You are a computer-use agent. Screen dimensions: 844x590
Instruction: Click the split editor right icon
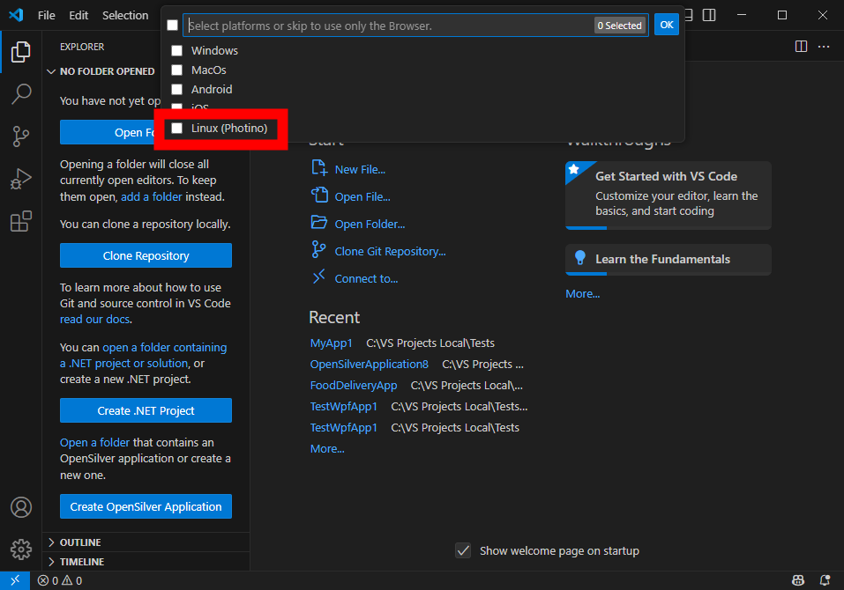coord(801,46)
